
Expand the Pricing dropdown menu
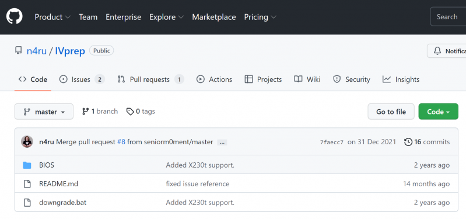coord(260,17)
